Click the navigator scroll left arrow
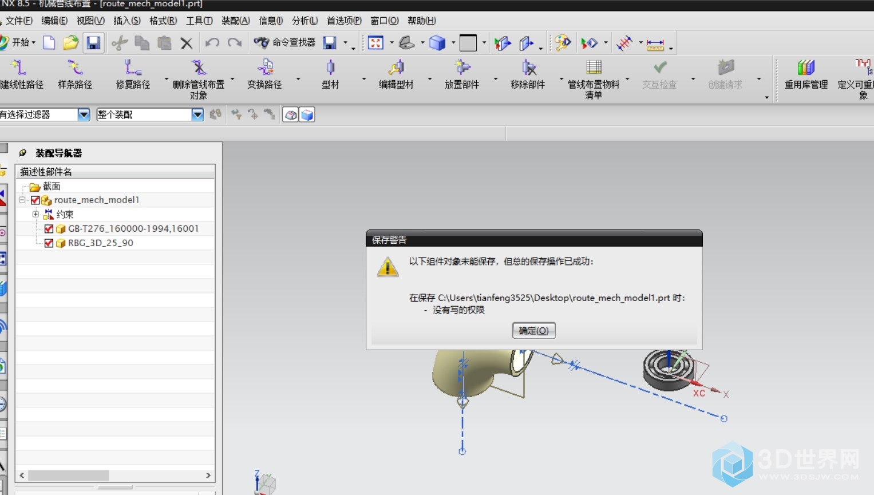The height and width of the screenshot is (495, 874). click(x=22, y=476)
